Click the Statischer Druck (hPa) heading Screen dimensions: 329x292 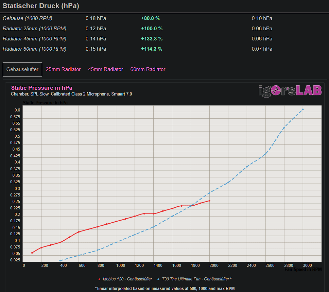coord(41,6)
